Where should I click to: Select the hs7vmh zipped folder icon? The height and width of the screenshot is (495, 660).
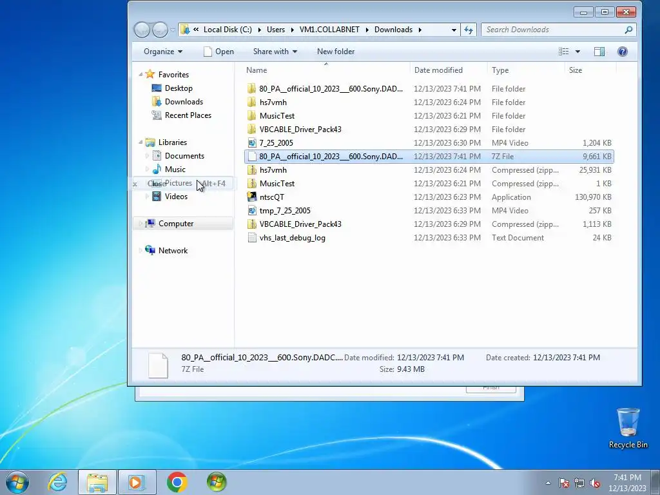[x=252, y=170]
